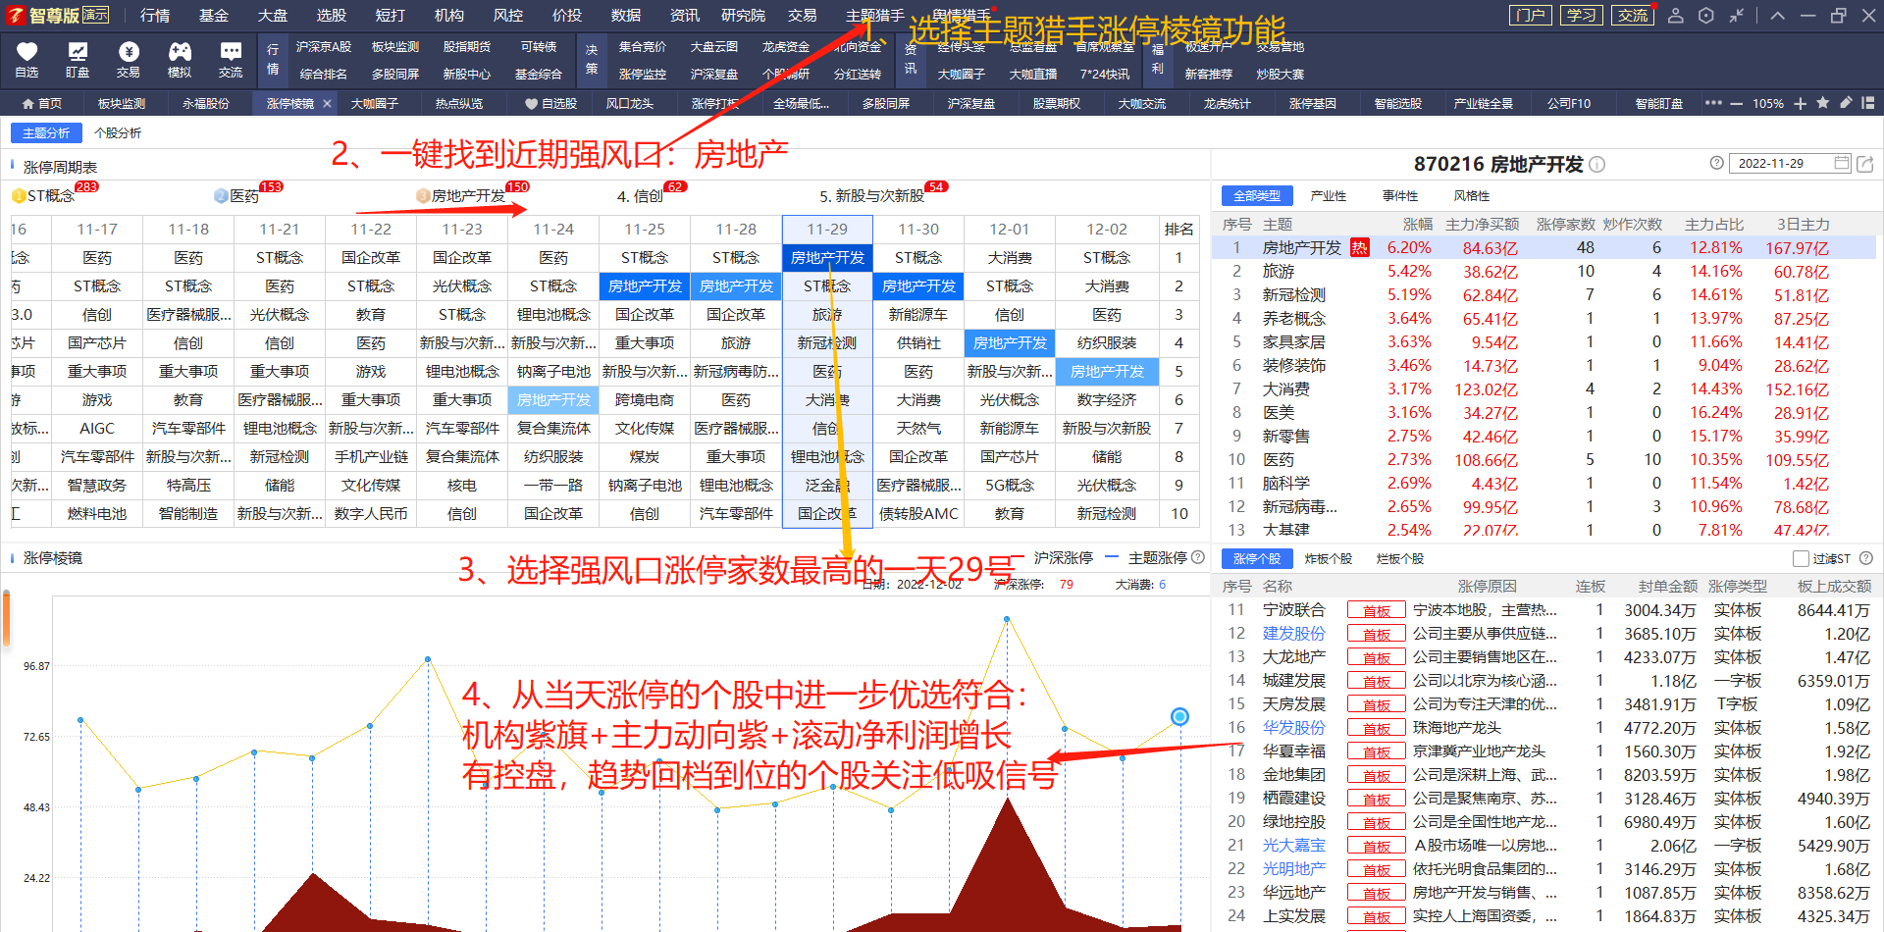
Task: Click the 旅游 row in theme list
Action: click(x=1543, y=271)
